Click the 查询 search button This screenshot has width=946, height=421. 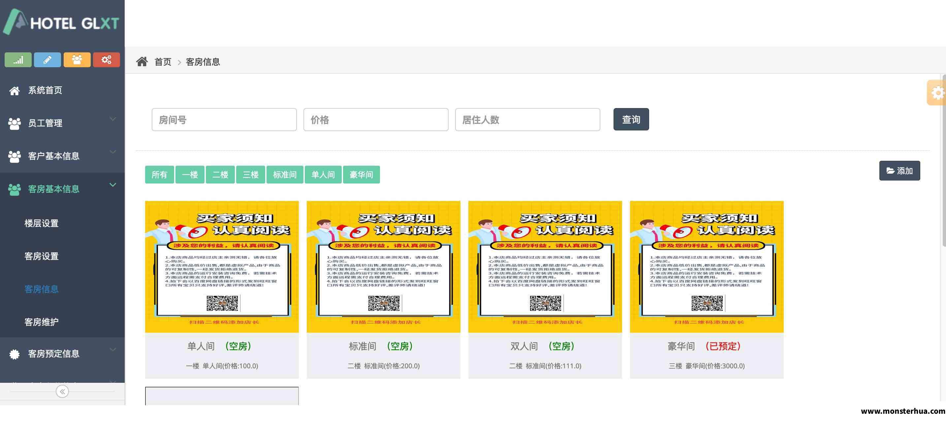(631, 120)
